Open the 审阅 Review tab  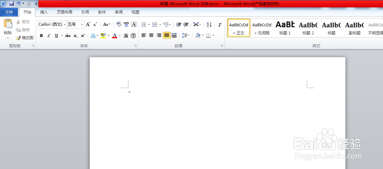pyautogui.click(x=119, y=12)
